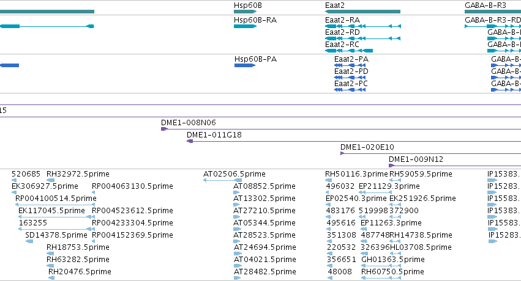Select the Hsp60B-RA transcript label
The width and height of the screenshot is (521, 281).
coord(255,20)
